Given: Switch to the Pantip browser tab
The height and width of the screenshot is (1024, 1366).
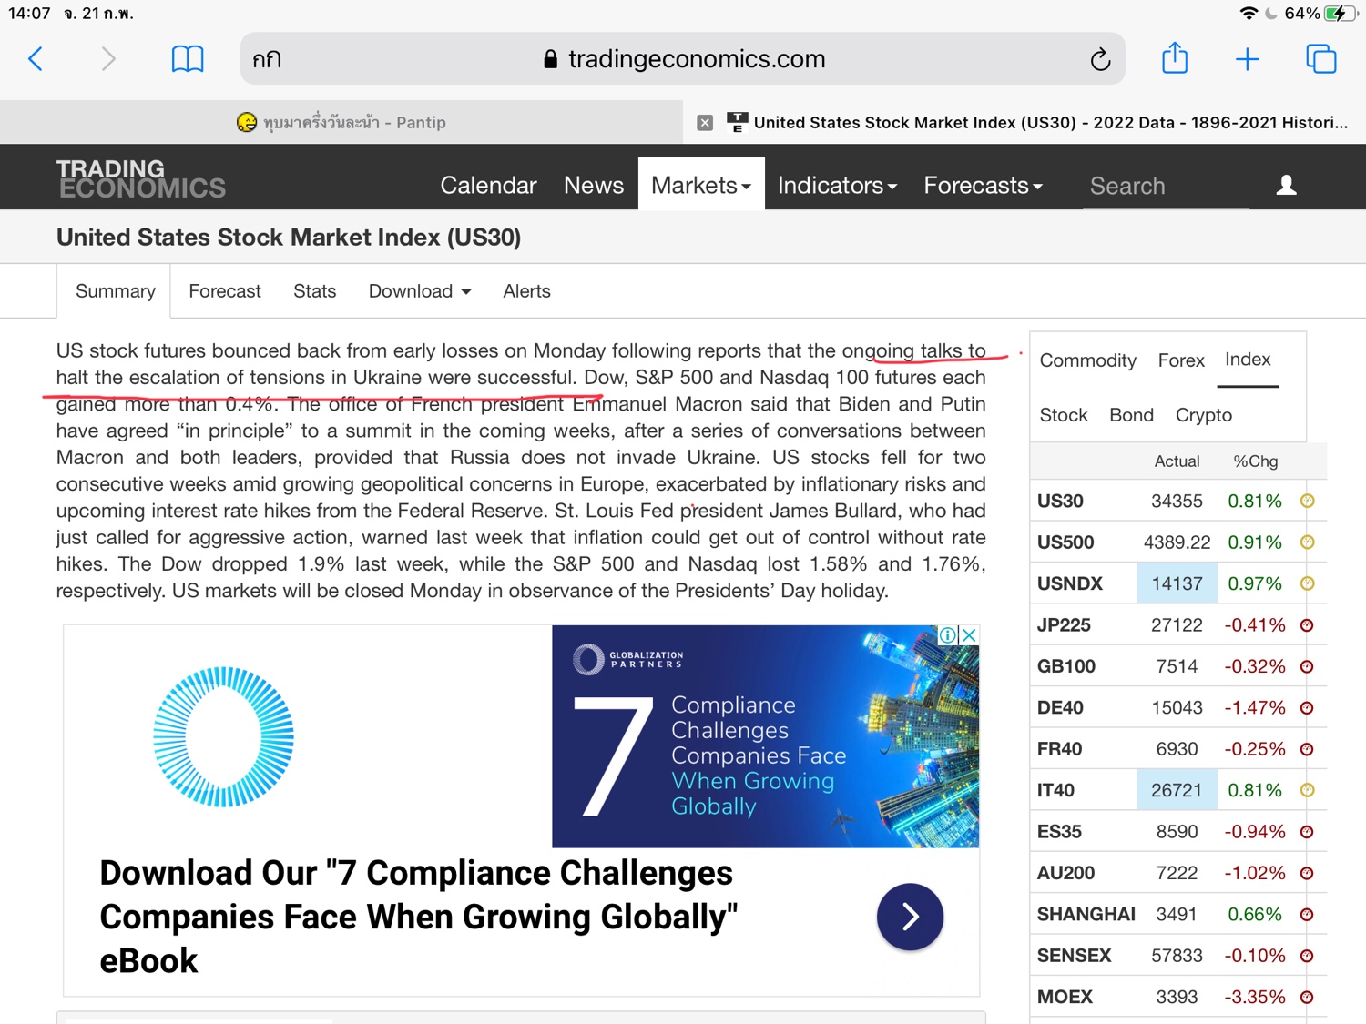Looking at the screenshot, I should click(341, 122).
